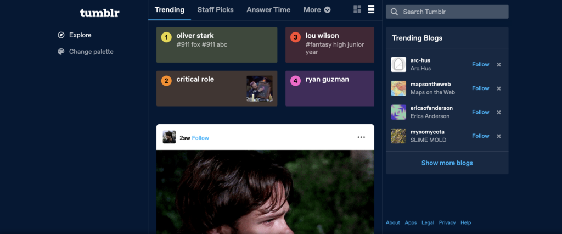
Task: Open the oliver stark trending card
Action: click(x=216, y=45)
